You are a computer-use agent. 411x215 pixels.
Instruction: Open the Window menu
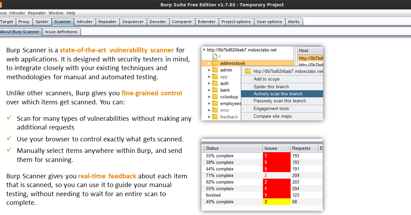(56, 13)
